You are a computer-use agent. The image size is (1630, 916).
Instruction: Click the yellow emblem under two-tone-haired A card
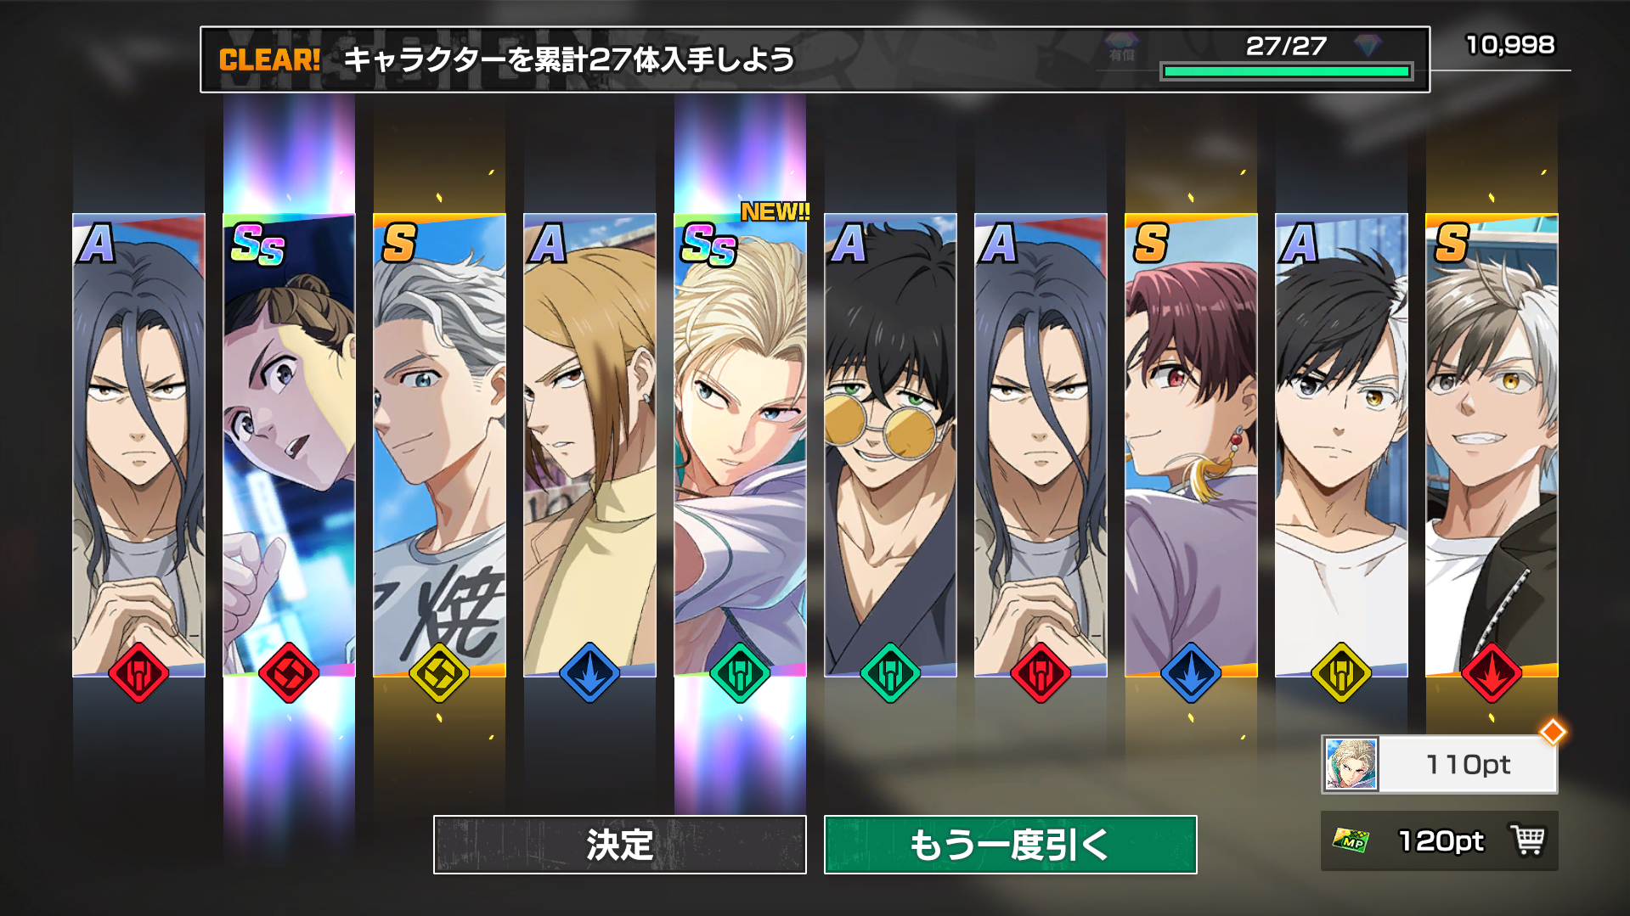pos(1341,673)
